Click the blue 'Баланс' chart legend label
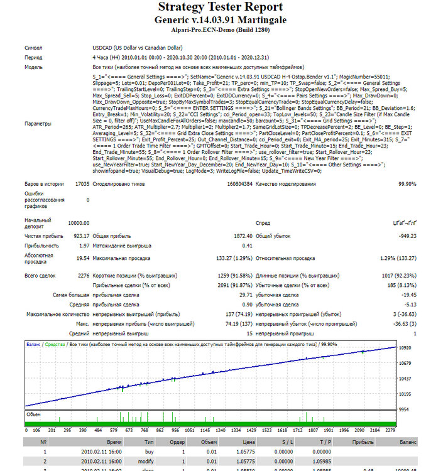Image resolution: width=426 pixels, height=471 pixels. 33,345
